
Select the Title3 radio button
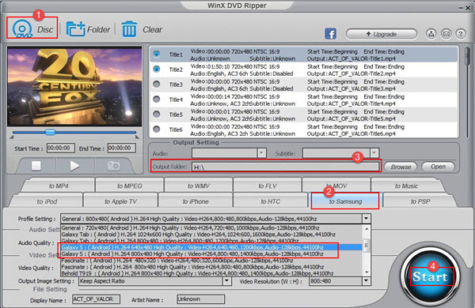[156, 84]
